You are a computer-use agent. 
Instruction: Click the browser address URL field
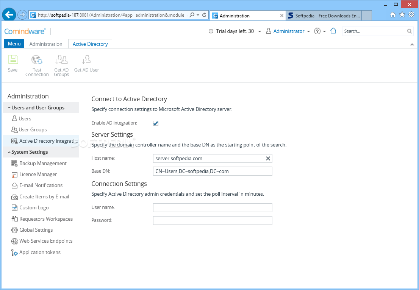pyautogui.click(x=112, y=15)
